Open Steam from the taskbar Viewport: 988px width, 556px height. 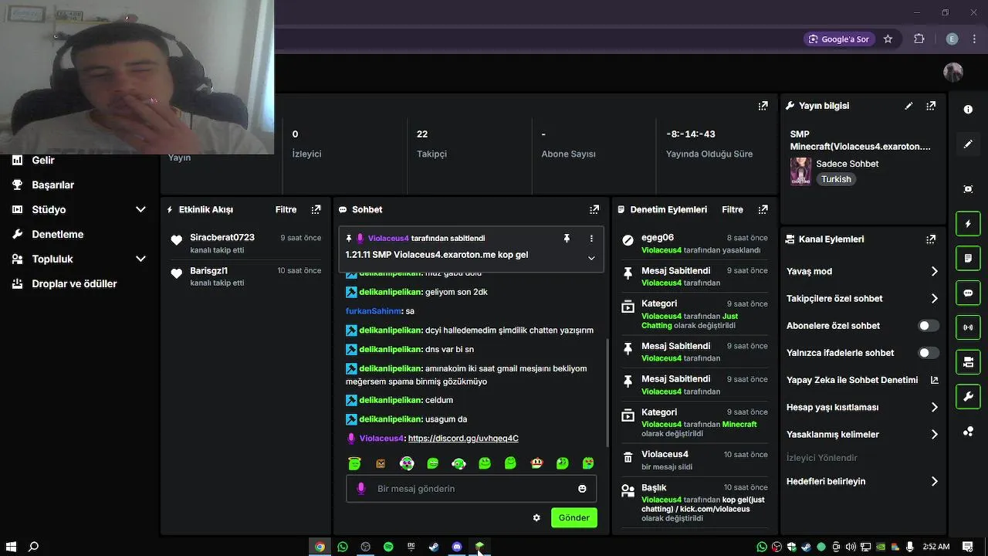434,547
